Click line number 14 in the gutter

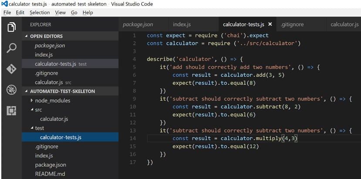[x=133, y=138]
